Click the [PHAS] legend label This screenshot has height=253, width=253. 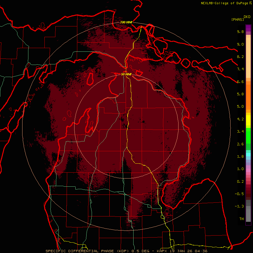(238, 19)
